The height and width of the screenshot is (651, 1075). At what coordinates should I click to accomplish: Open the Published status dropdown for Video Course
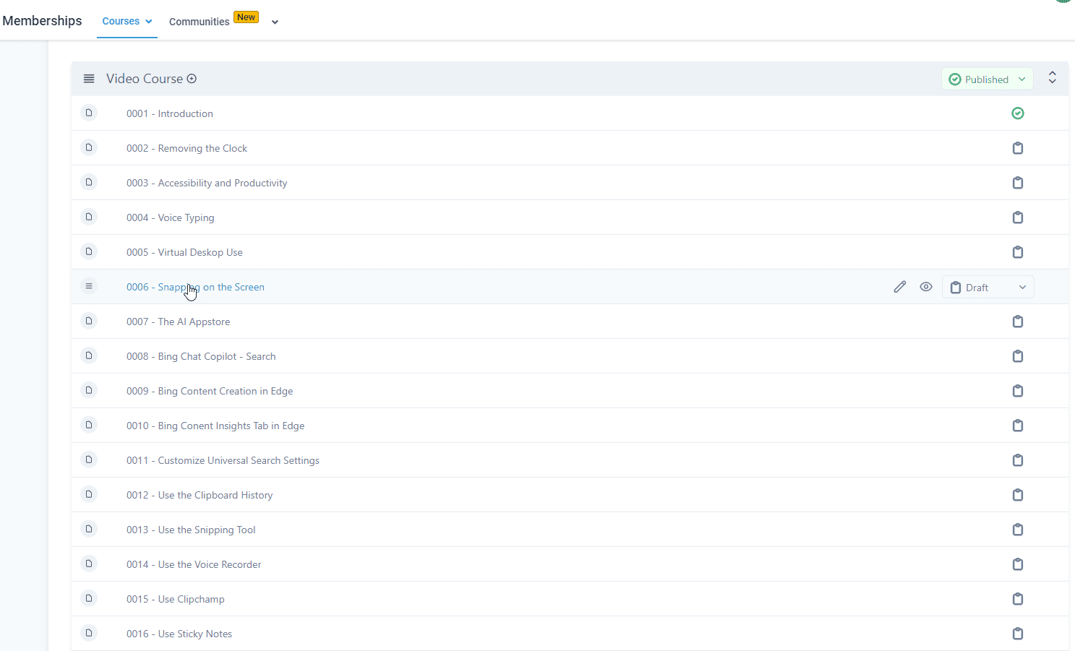[x=987, y=79]
